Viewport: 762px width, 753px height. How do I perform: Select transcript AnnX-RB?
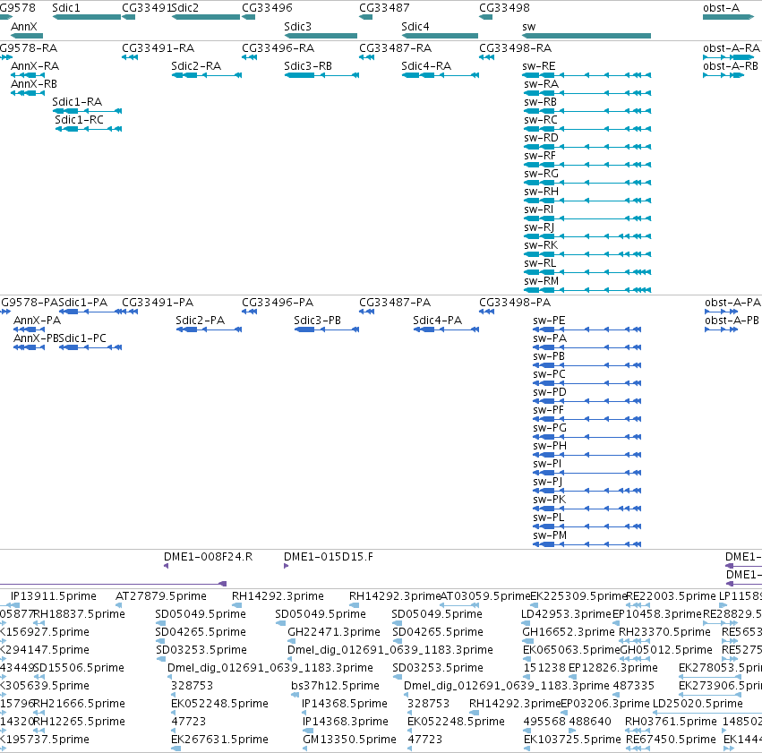pos(34,83)
